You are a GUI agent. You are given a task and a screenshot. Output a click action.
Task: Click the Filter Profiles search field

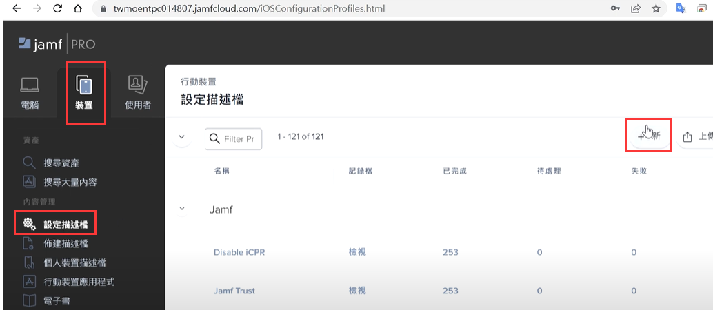233,139
